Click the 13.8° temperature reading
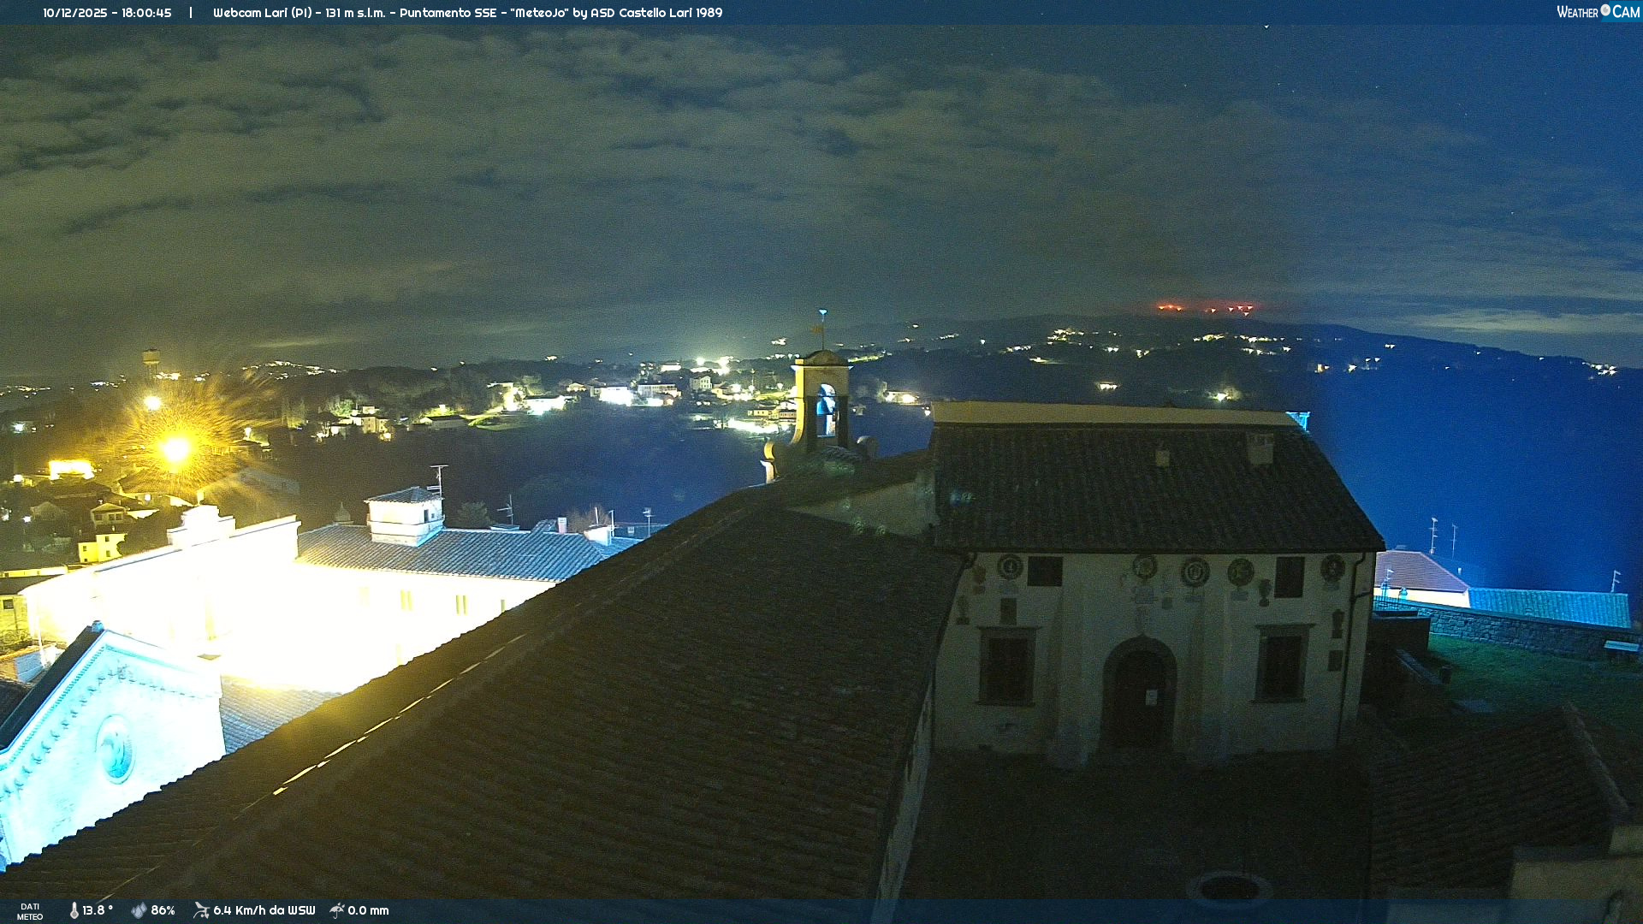 pos(98,910)
